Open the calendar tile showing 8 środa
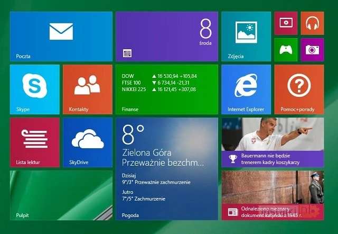Viewport: 338px width, 234px height. (x=166, y=36)
